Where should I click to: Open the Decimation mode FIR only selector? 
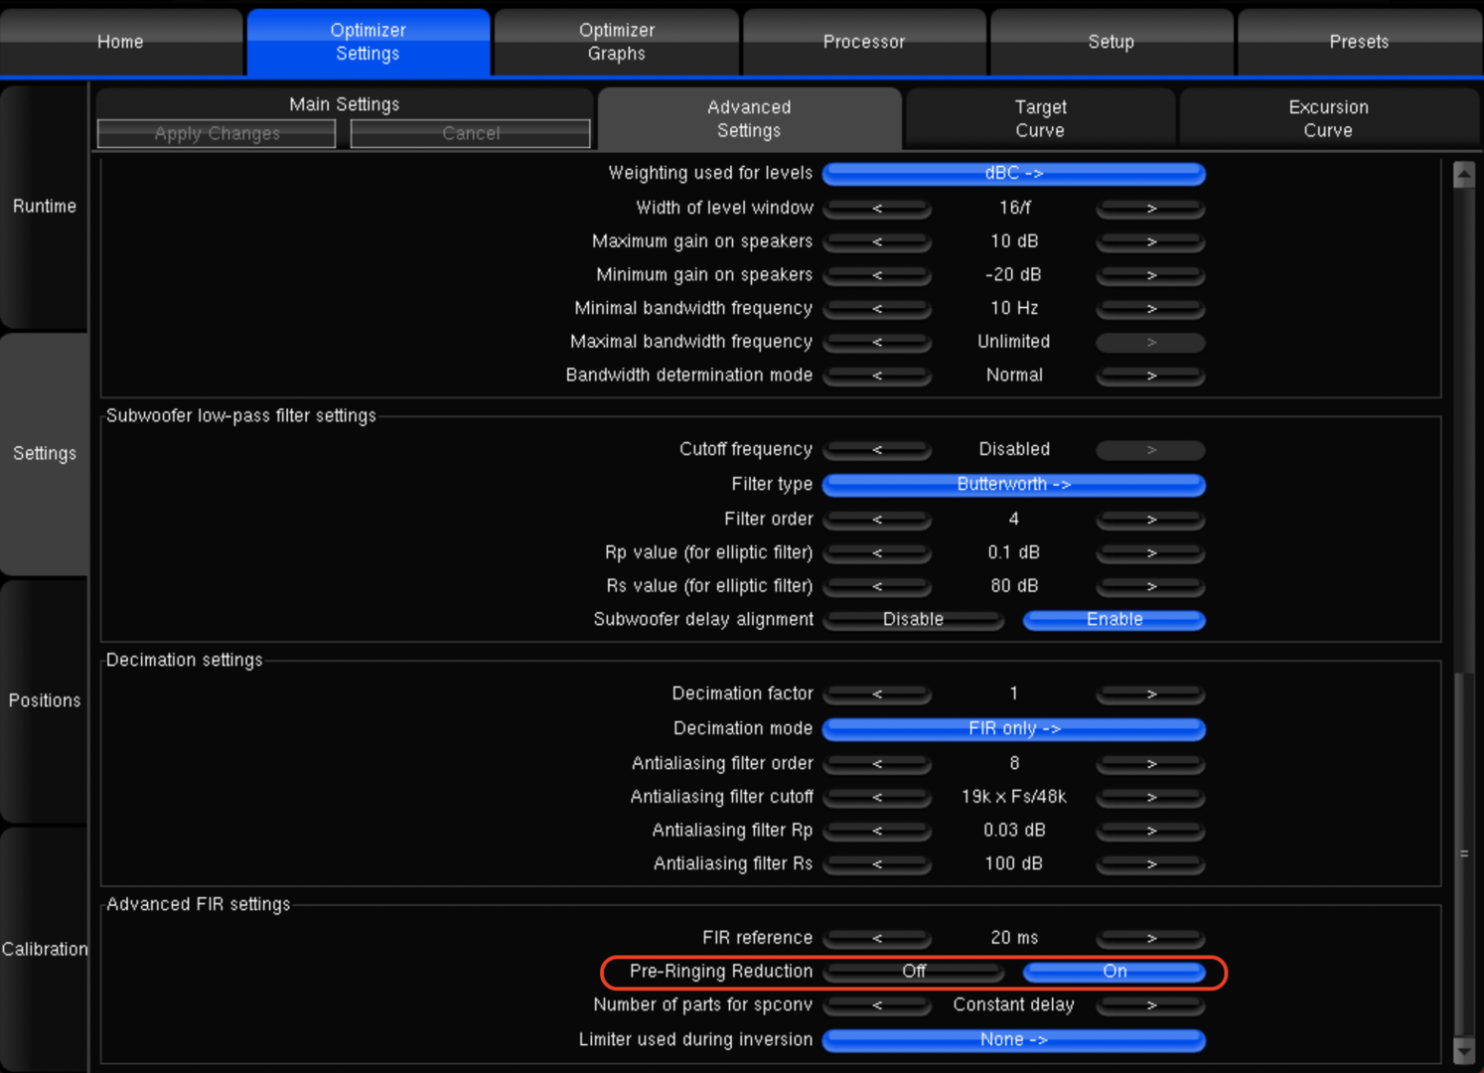click(1013, 729)
